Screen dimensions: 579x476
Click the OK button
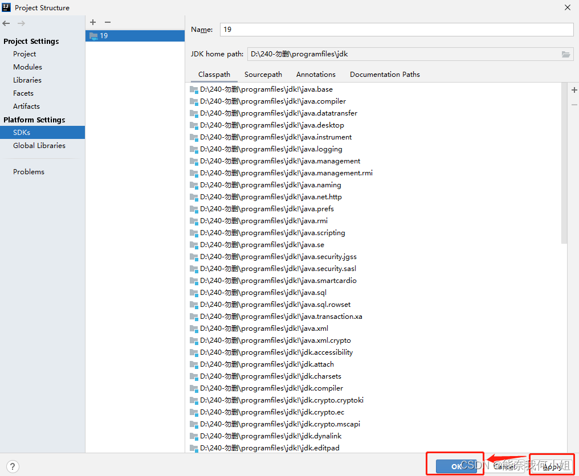click(456, 466)
